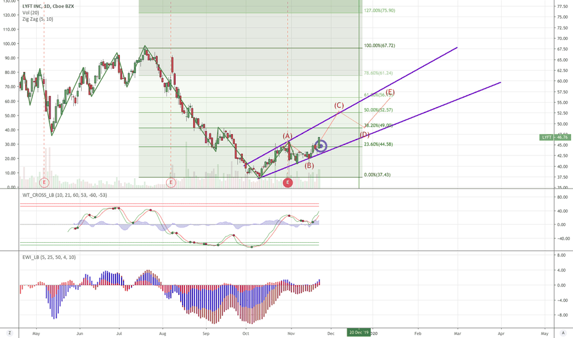Click the 50.00%(52.57) Fibonacci level label
This screenshot has width=573, height=338.
click(x=378, y=110)
